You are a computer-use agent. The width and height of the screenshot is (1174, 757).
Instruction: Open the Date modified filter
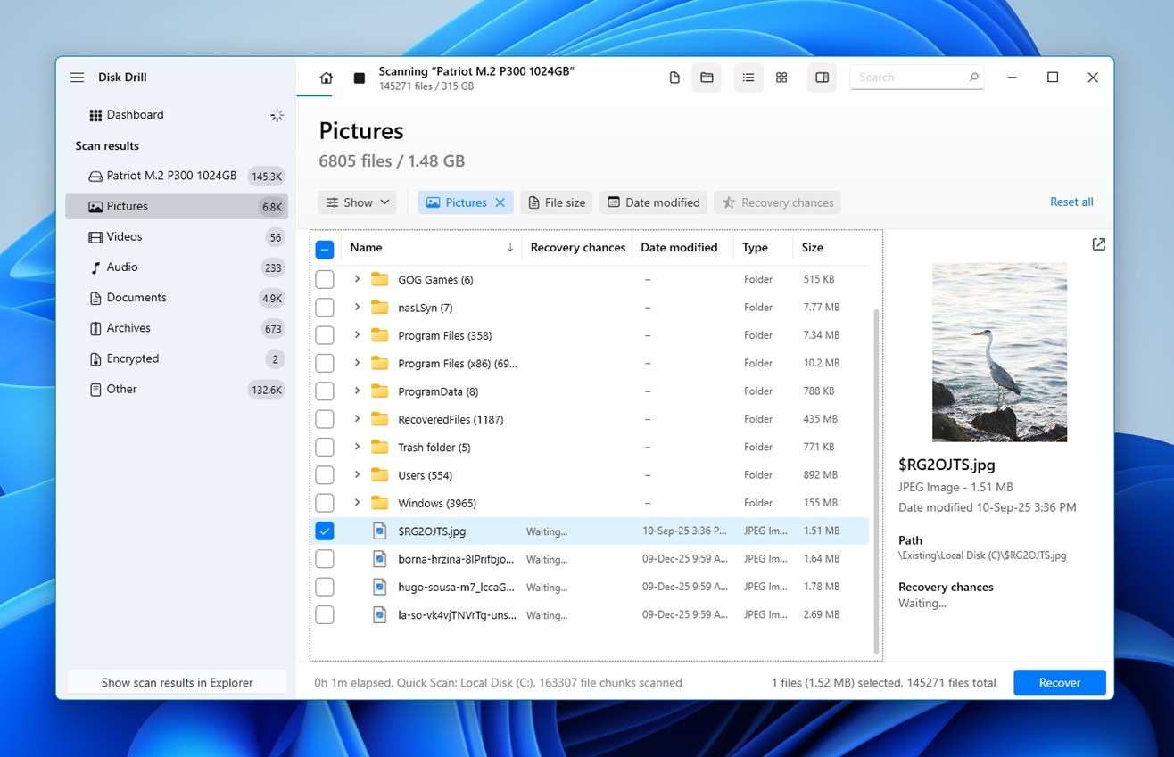coord(654,202)
